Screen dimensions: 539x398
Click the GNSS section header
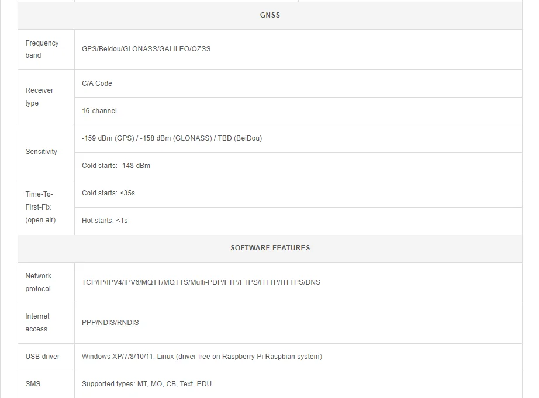click(269, 15)
